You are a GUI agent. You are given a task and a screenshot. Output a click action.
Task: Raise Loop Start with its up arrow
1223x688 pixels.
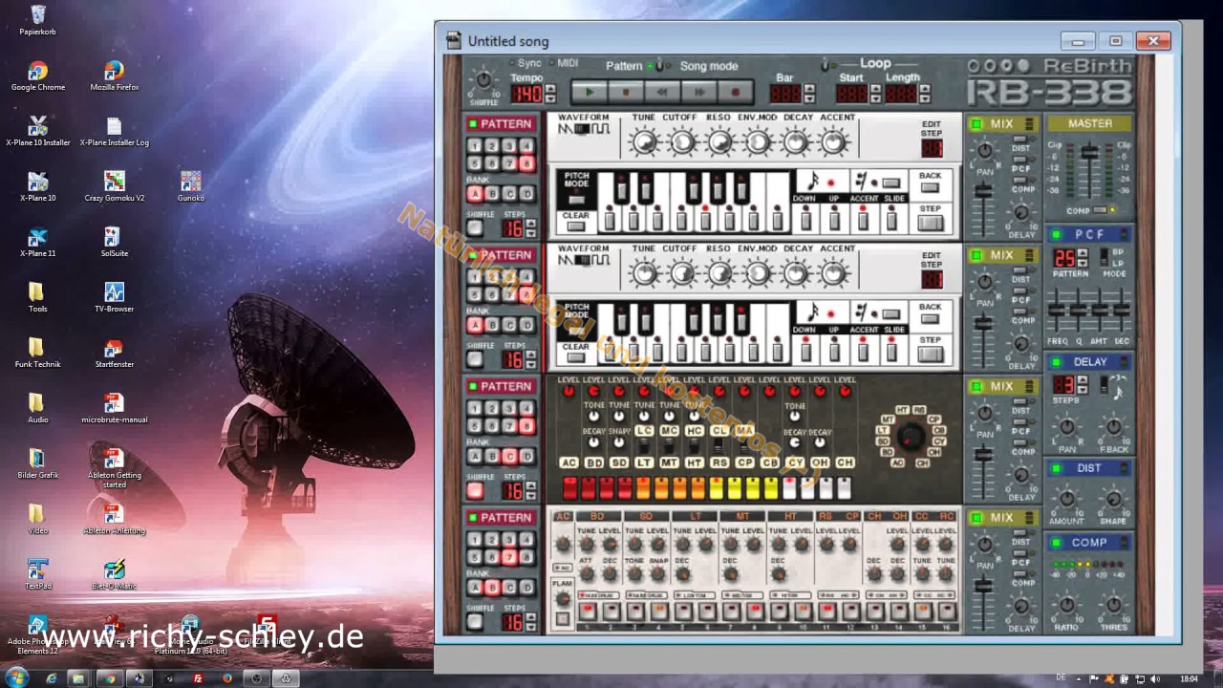pos(875,89)
